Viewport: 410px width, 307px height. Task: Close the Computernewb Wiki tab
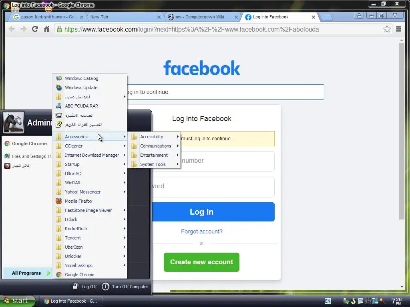tap(236, 17)
